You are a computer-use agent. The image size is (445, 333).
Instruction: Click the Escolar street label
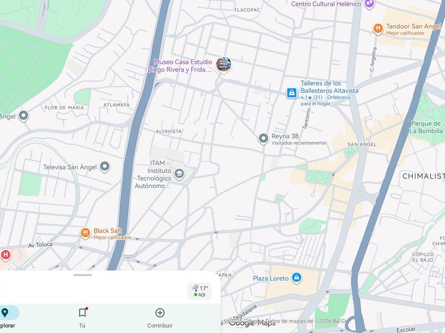(406, 329)
